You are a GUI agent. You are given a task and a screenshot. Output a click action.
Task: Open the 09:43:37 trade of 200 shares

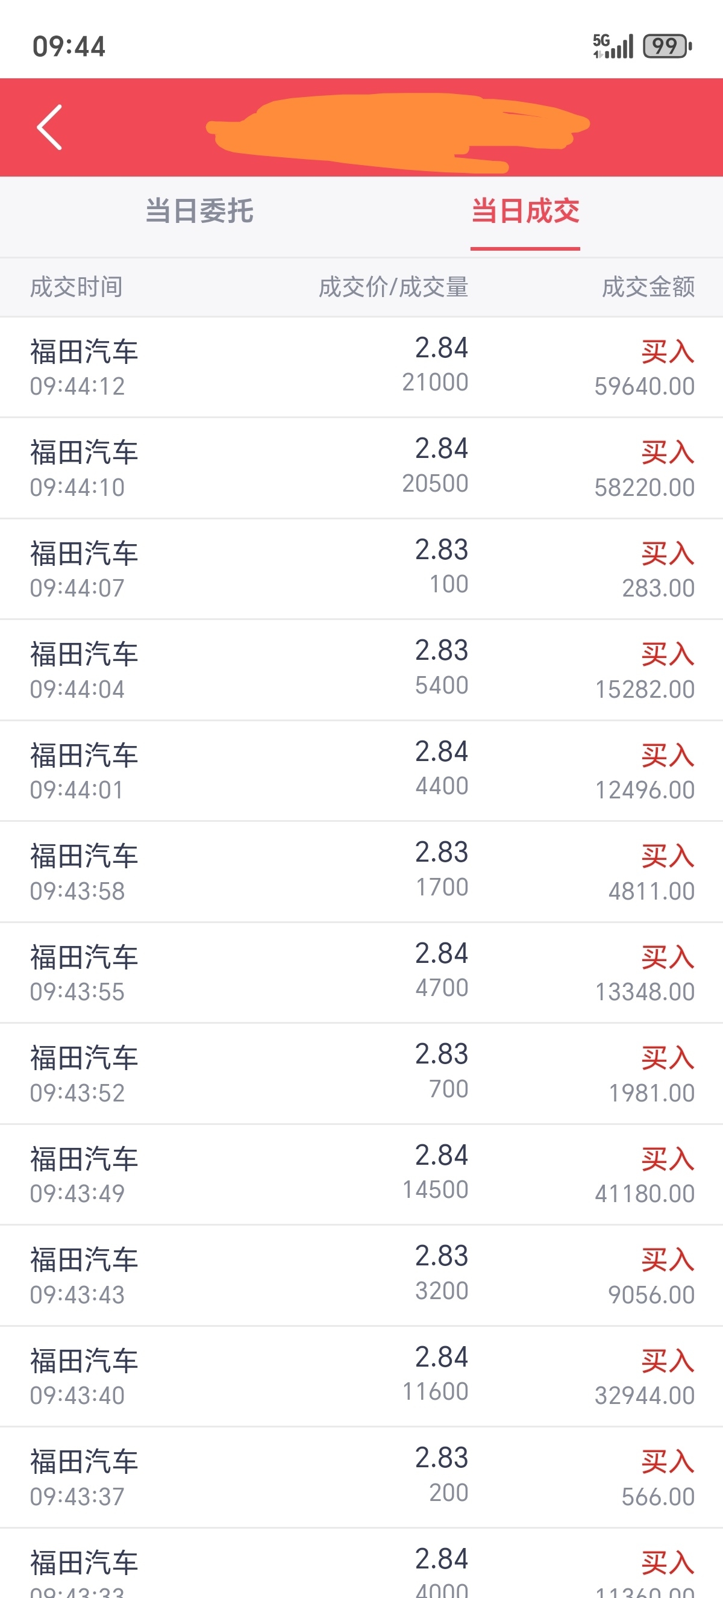[x=361, y=1477]
